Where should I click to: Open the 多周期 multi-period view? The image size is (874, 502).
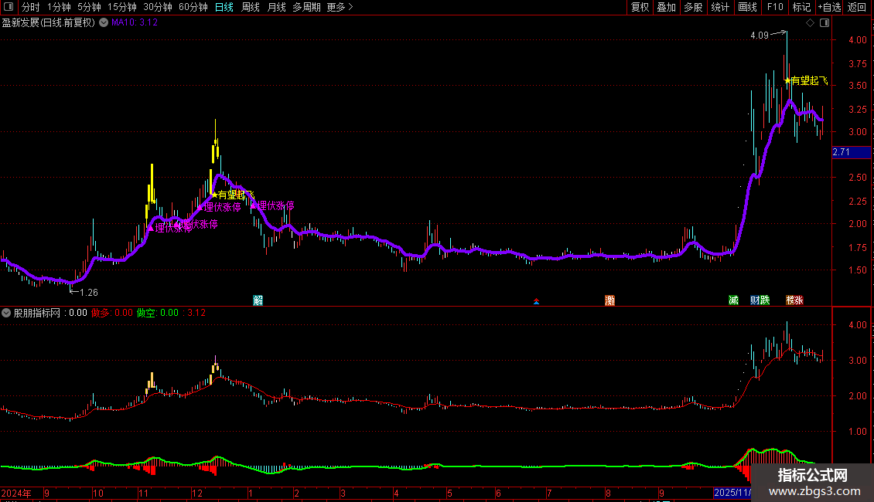(x=306, y=7)
